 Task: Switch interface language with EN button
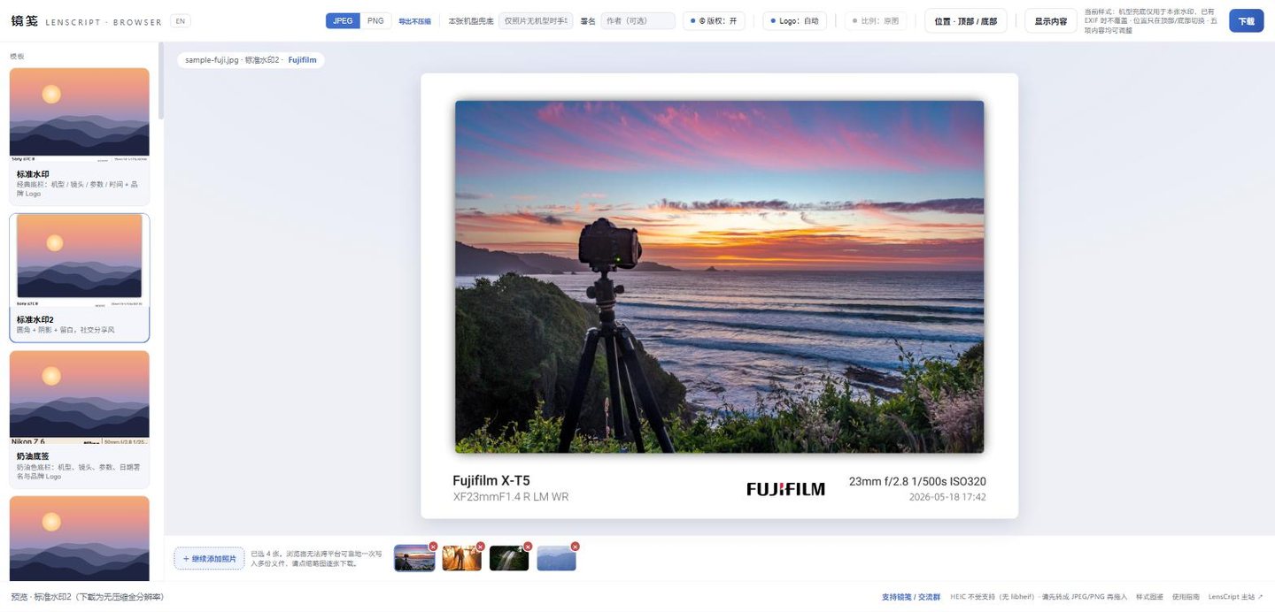click(x=181, y=21)
